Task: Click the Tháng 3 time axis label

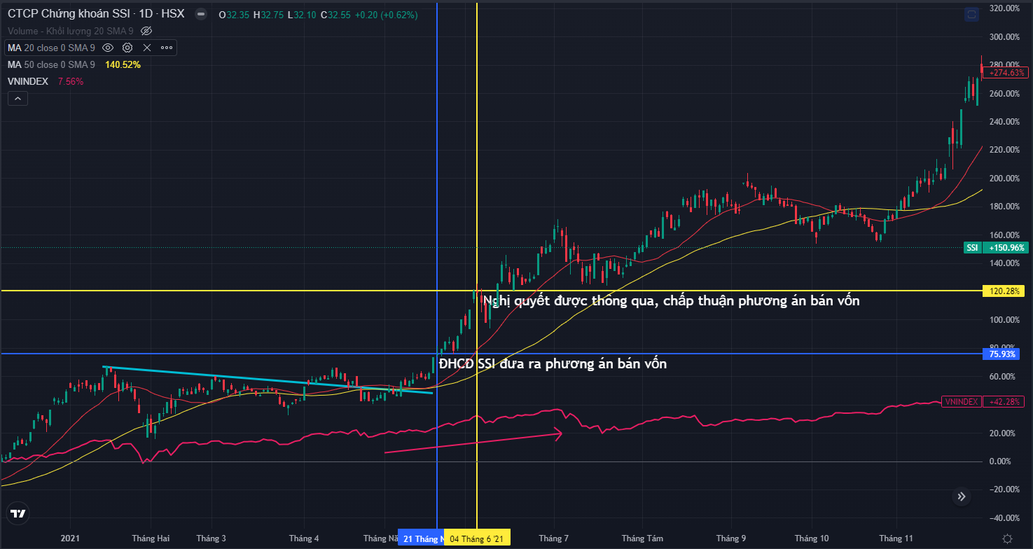Action: [211, 538]
